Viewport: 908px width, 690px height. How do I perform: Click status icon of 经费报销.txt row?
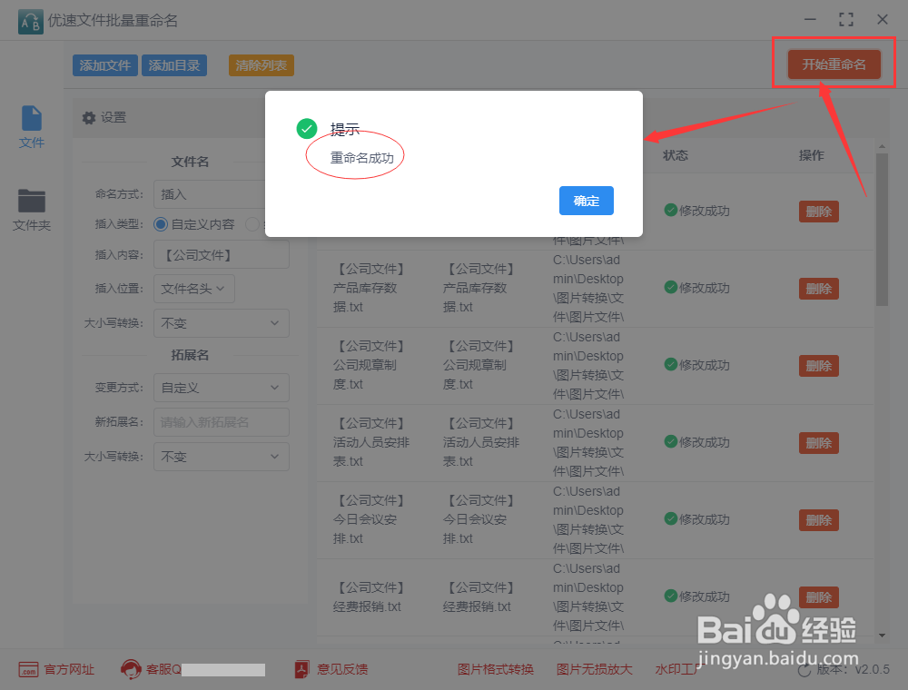coord(671,596)
